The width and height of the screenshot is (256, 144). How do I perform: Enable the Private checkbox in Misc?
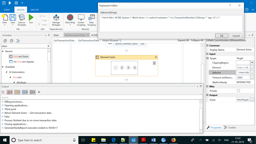[238, 90]
